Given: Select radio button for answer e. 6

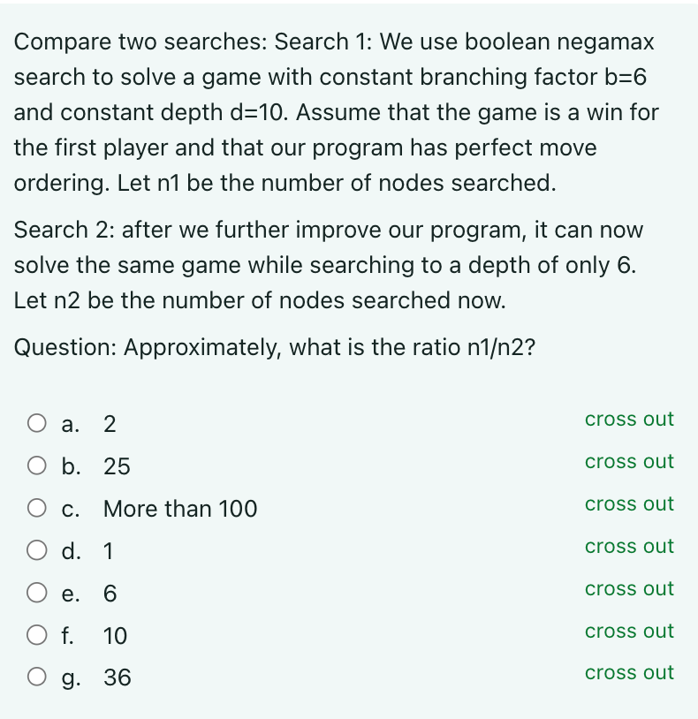Looking at the screenshot, I should [x=36, y=593].
